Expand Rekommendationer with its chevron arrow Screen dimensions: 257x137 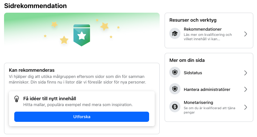pyautogui.click(x=246, y=34)
